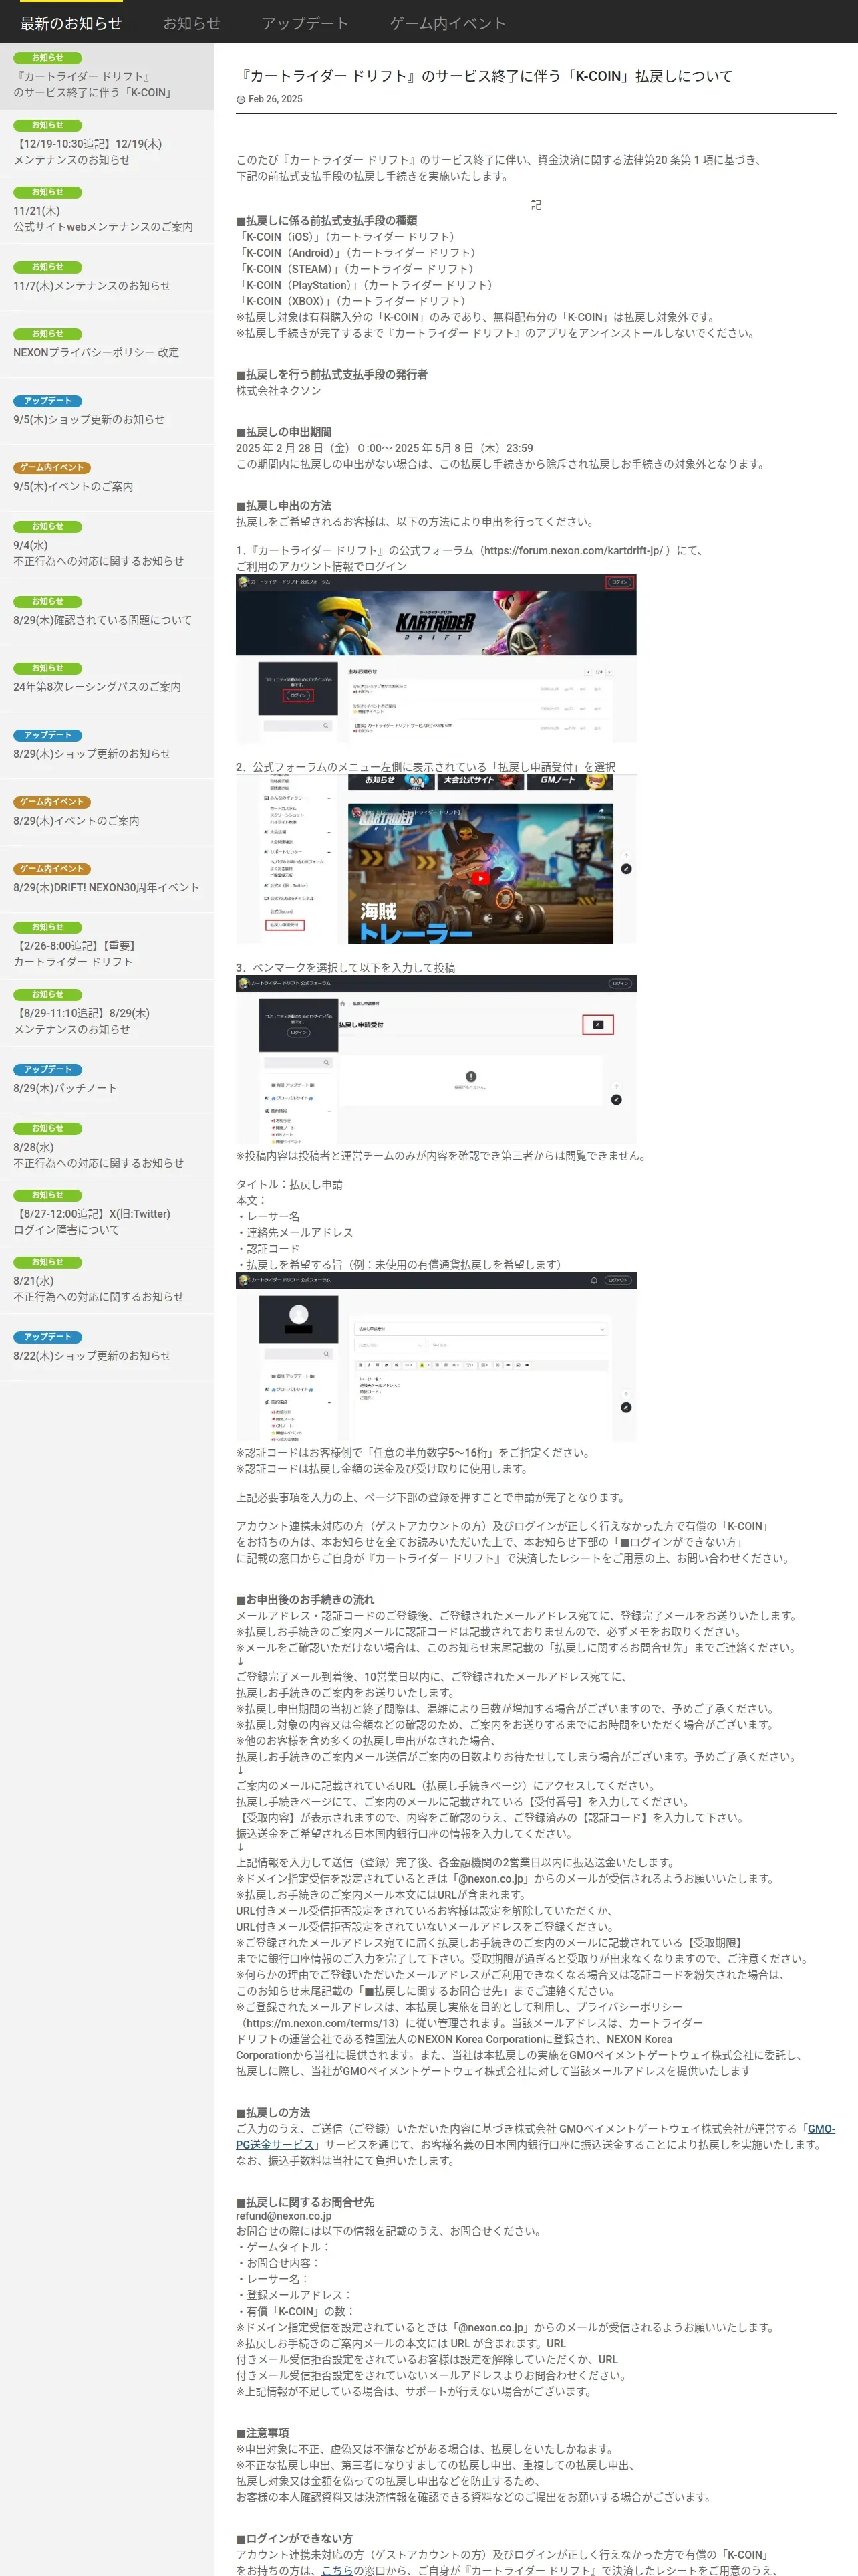
Task: Open 8/29(木)パッチノート item
Action: pyautogui.click(x=107, y=1080)
